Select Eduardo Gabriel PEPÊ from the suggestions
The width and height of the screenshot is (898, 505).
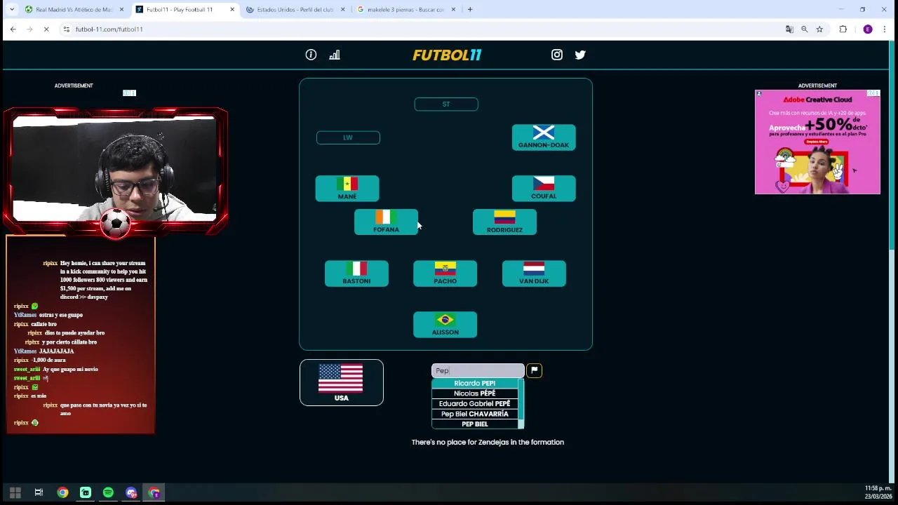(x=475, y=404)
